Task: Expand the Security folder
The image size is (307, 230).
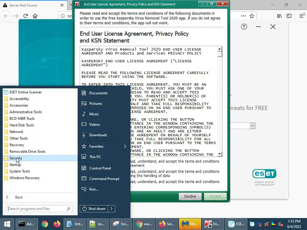Action: [40, 158]
